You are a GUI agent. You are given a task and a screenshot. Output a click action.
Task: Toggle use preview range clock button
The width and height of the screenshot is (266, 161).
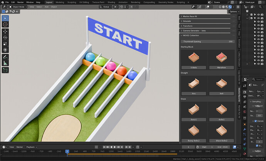point(197,147)
